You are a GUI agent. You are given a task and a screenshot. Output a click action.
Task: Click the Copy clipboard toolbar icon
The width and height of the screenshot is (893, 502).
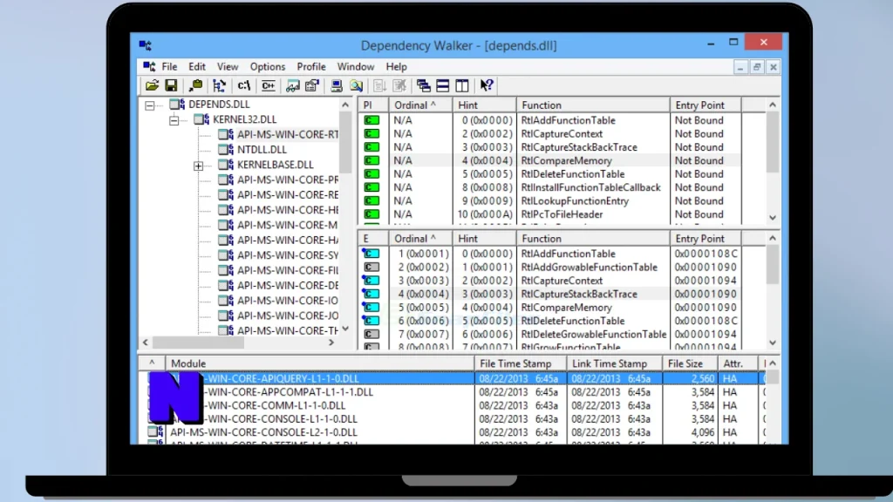click(x=195, y=85)
